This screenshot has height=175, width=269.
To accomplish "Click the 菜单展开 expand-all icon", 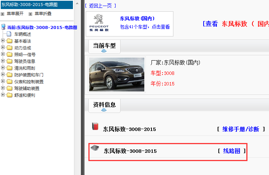I will tap(2, 14).
